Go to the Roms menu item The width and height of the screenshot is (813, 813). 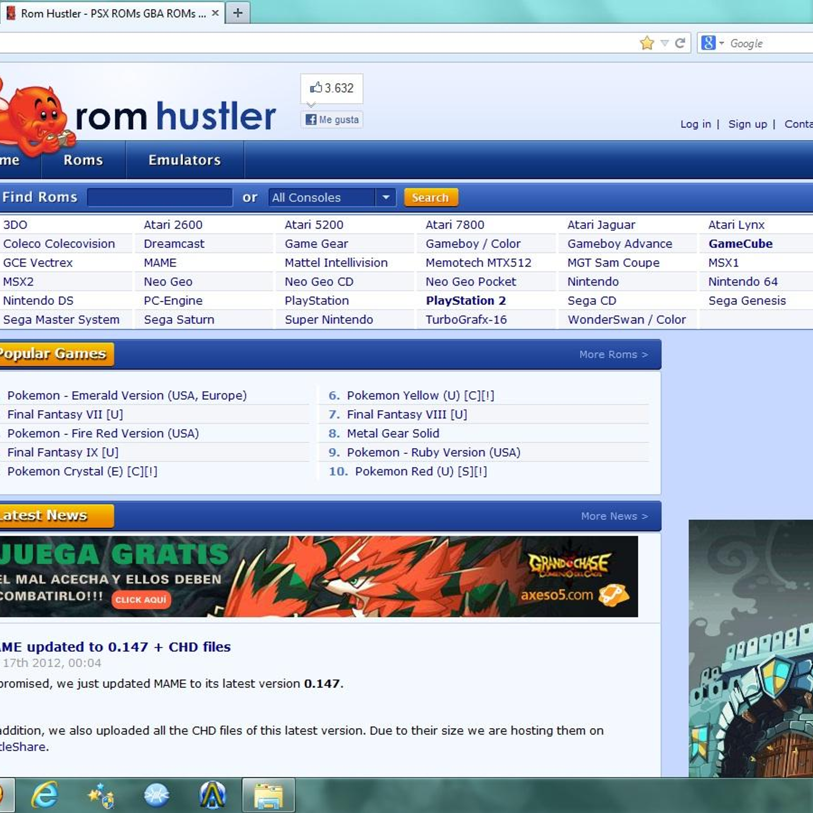click(x=83, y=160)
